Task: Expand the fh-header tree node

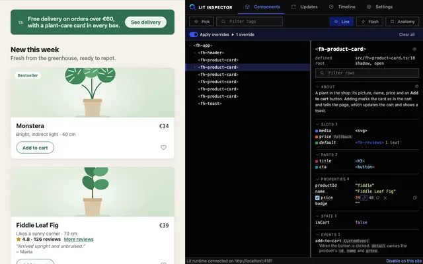Action: pos(195,53)
